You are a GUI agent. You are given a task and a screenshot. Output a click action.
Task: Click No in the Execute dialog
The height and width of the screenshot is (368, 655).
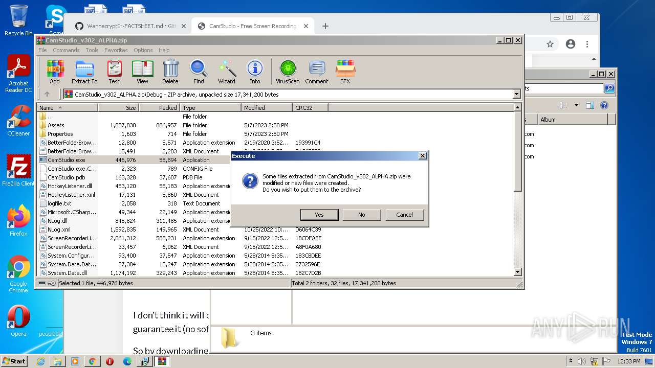(x=362, y=215)
